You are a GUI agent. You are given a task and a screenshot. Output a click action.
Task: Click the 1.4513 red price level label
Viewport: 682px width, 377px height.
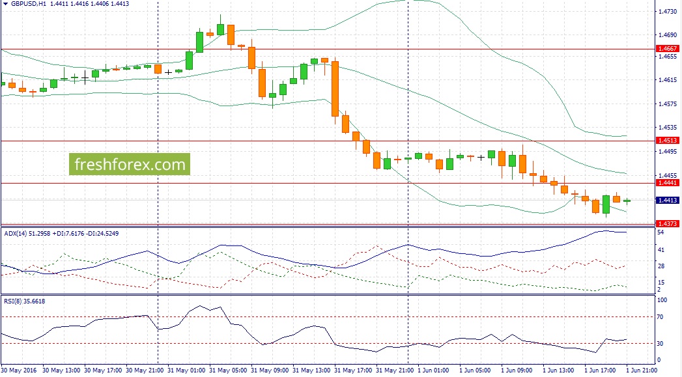pos(667,141)
